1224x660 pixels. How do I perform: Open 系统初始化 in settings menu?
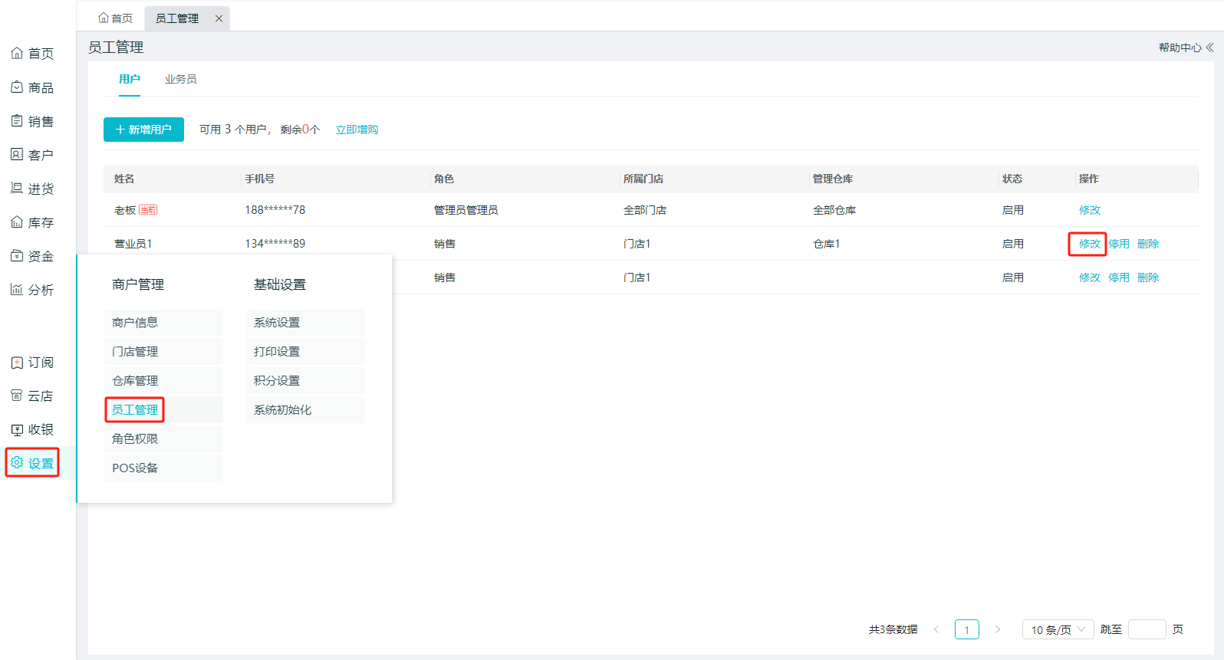click(305, 410)
